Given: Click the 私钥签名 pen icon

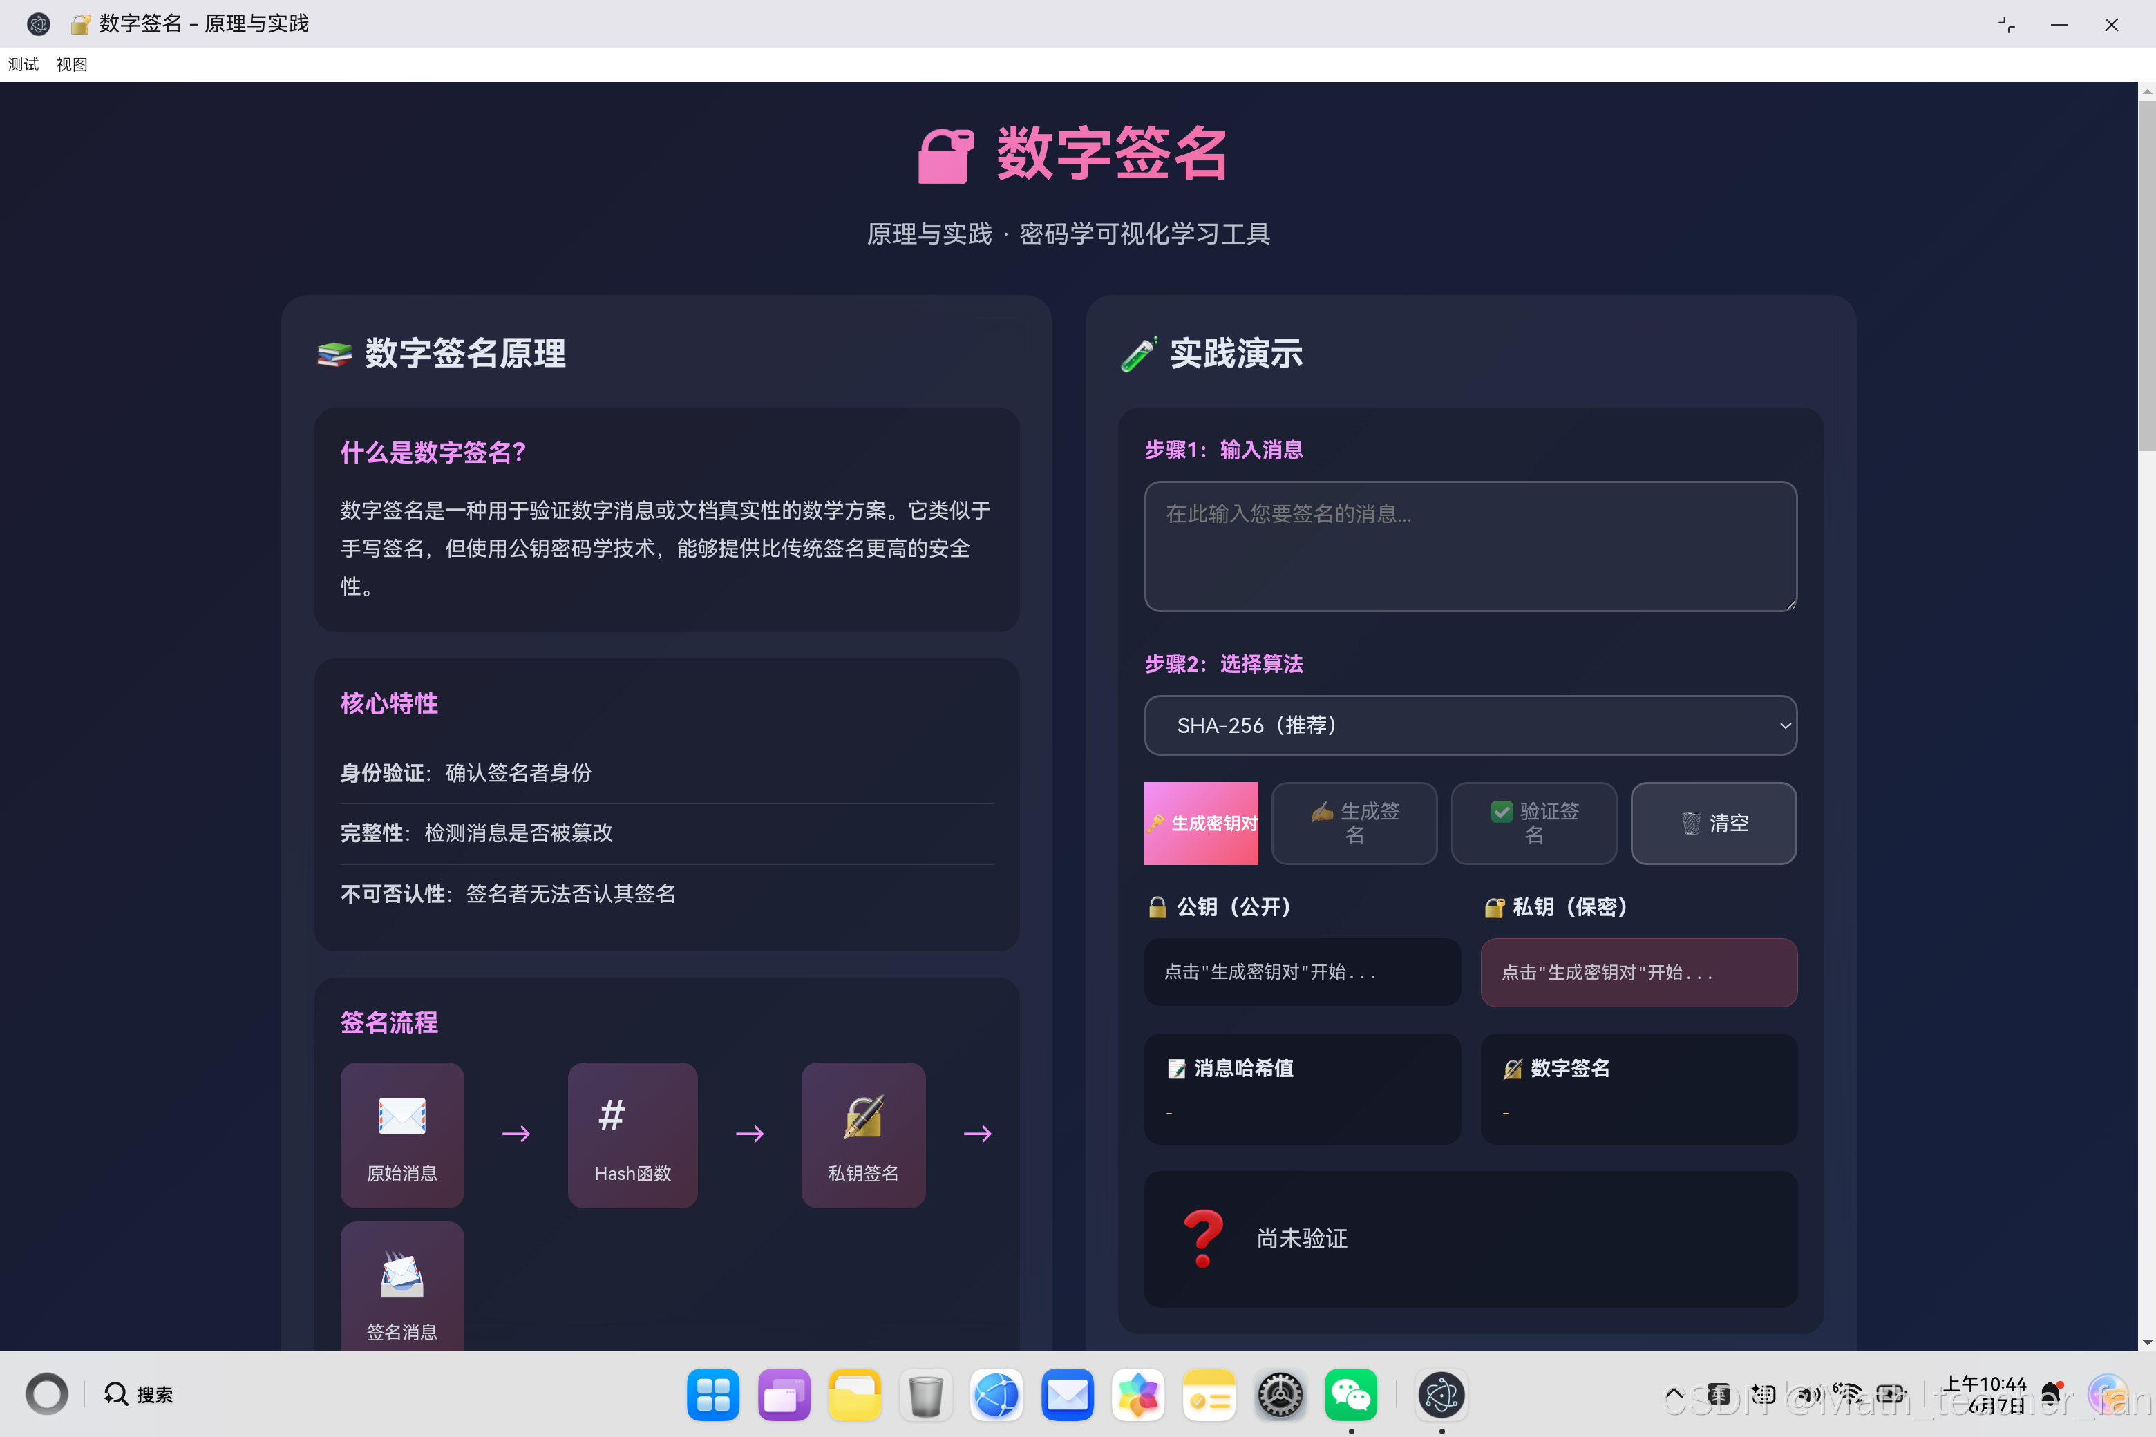Looking at the screenshot, I should (864, 1116).
